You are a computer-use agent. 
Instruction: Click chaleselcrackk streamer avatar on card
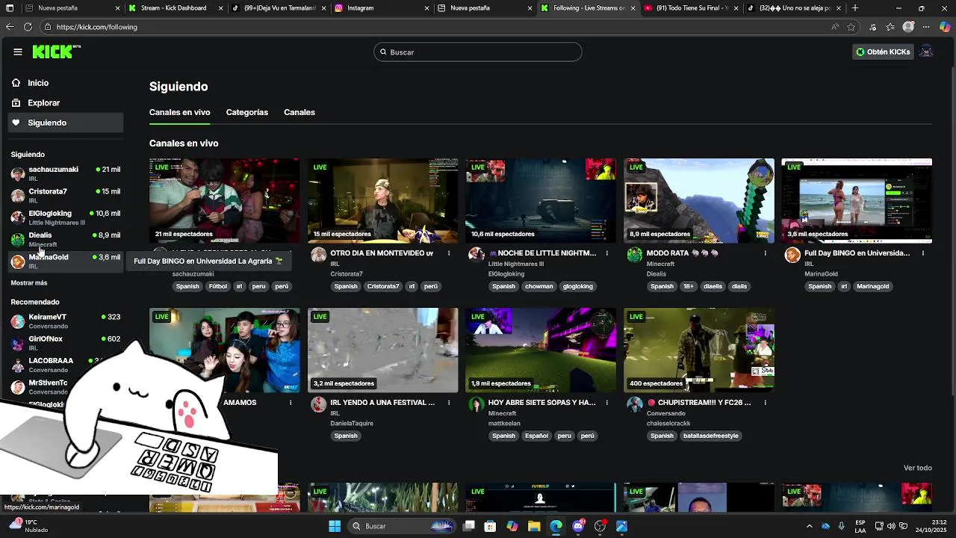click(x=635, y=404)
